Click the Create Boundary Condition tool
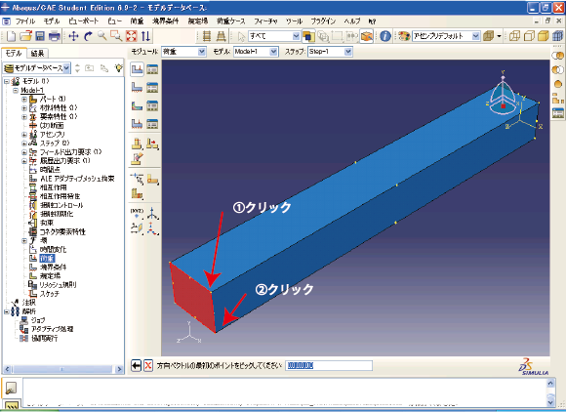 pyautogui.click(x=138, y=88)
